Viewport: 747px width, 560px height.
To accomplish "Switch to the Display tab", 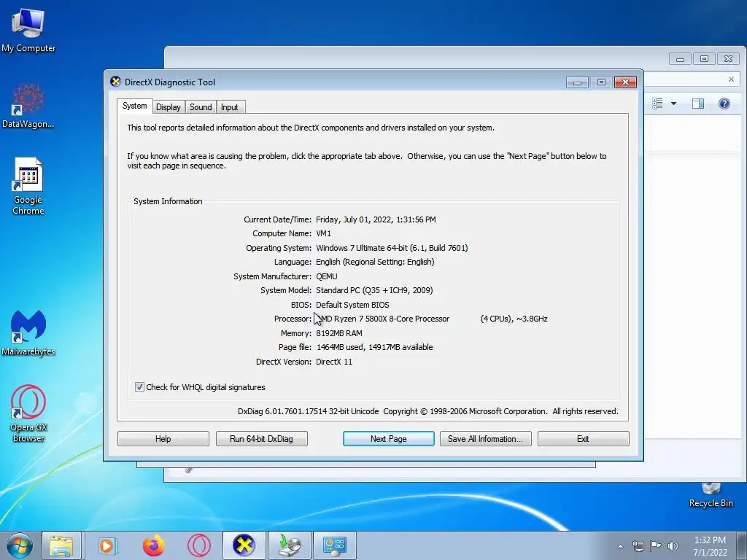I will click(169, 107).
